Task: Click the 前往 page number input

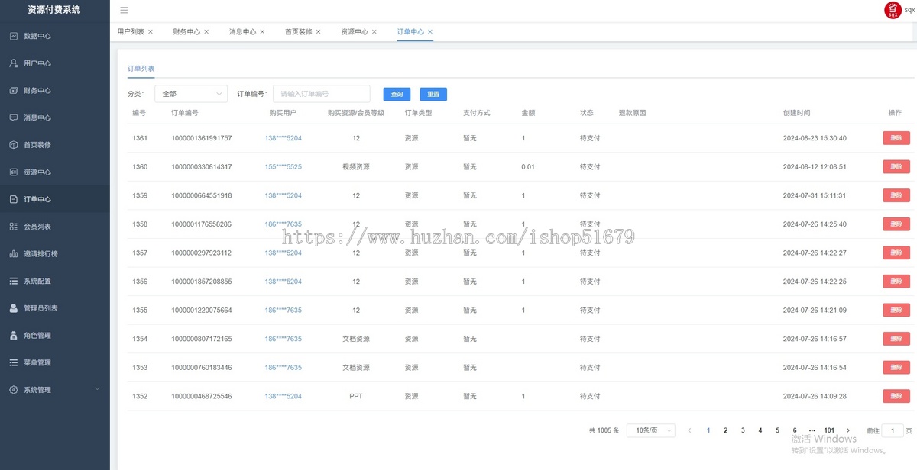Action: (x=893, y=430)
